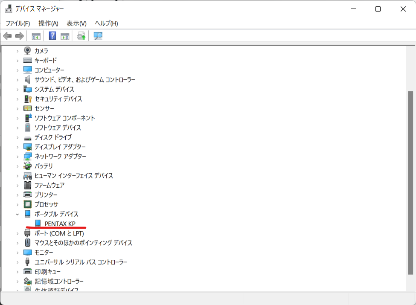Click the Device Manager title bar icon
Viewport: 416px width, 305px height.
pos(8,9)
